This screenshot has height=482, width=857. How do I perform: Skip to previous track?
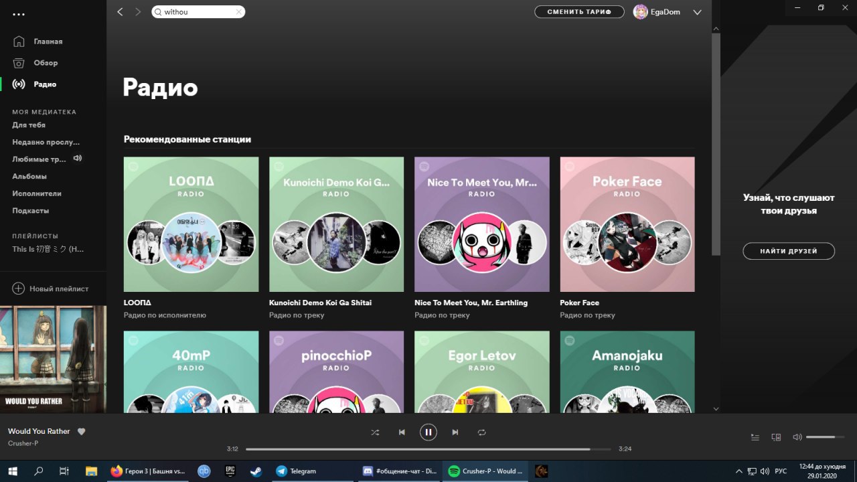point(402,432)
